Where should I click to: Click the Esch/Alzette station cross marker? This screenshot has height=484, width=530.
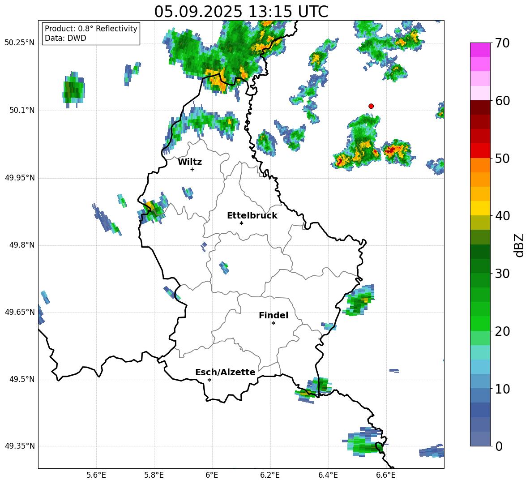(209, 380)
